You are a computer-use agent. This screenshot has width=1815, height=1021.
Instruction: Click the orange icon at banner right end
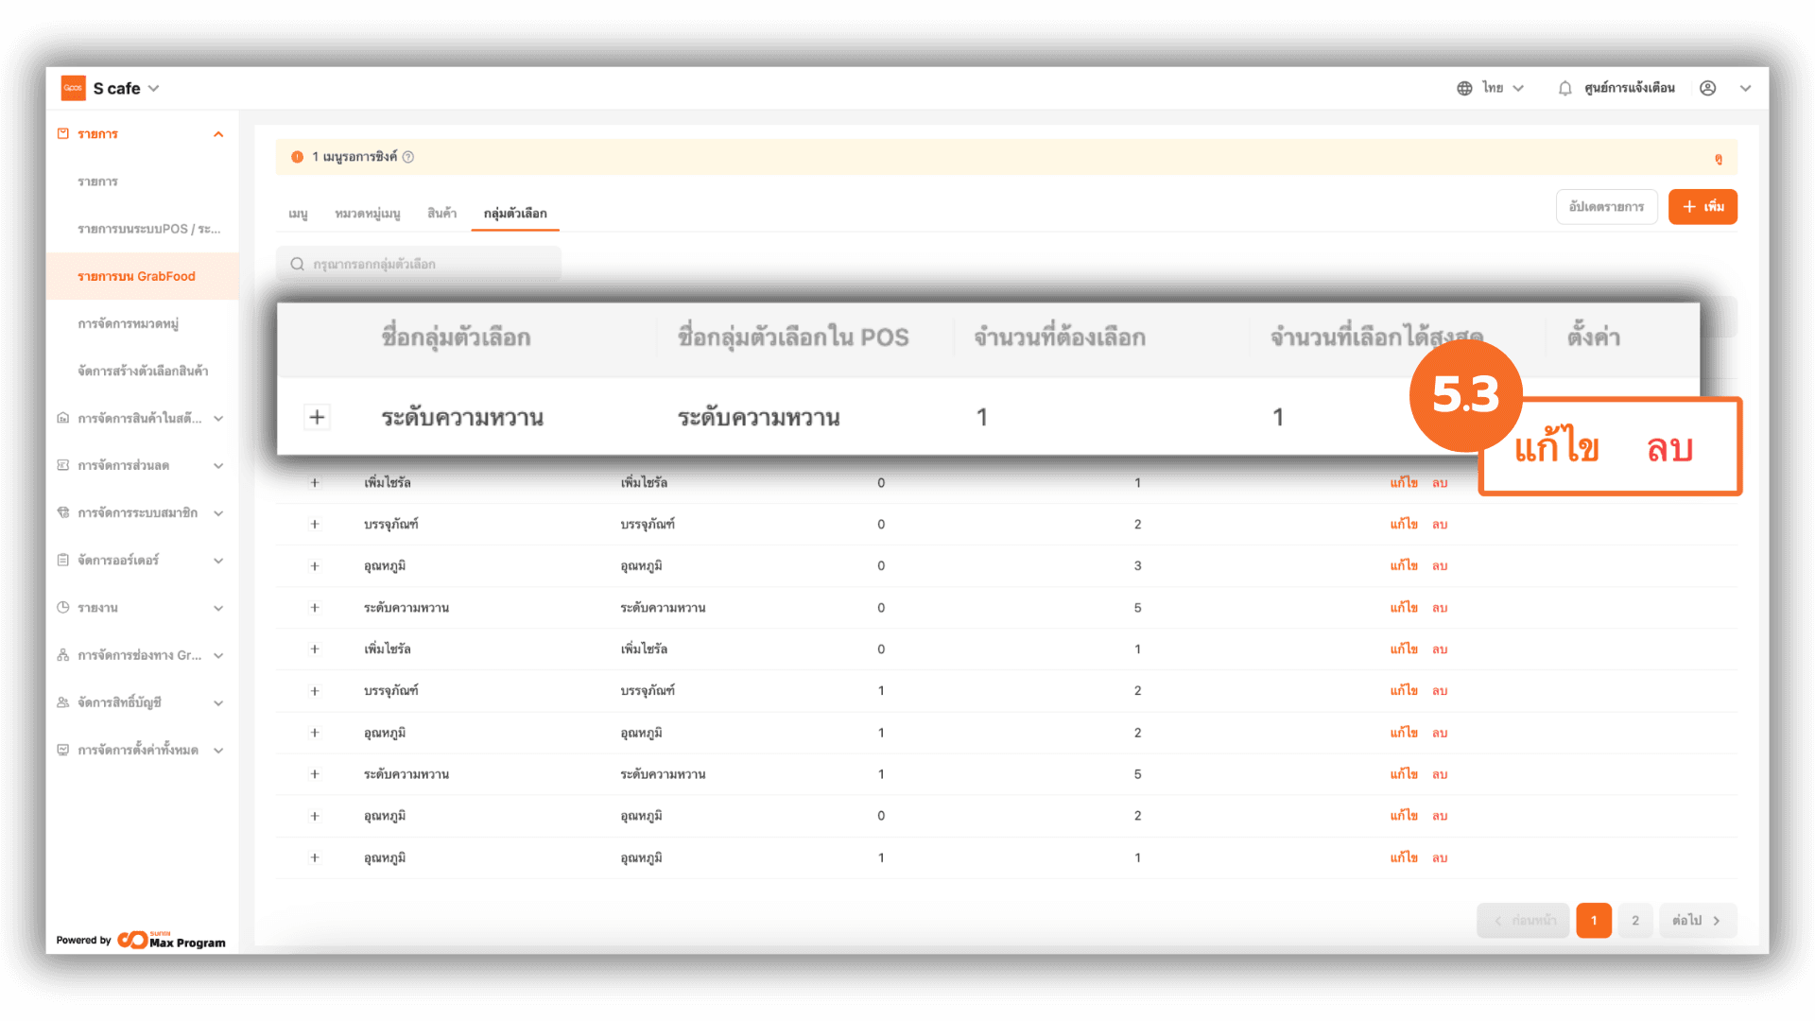coord(1718,159)
